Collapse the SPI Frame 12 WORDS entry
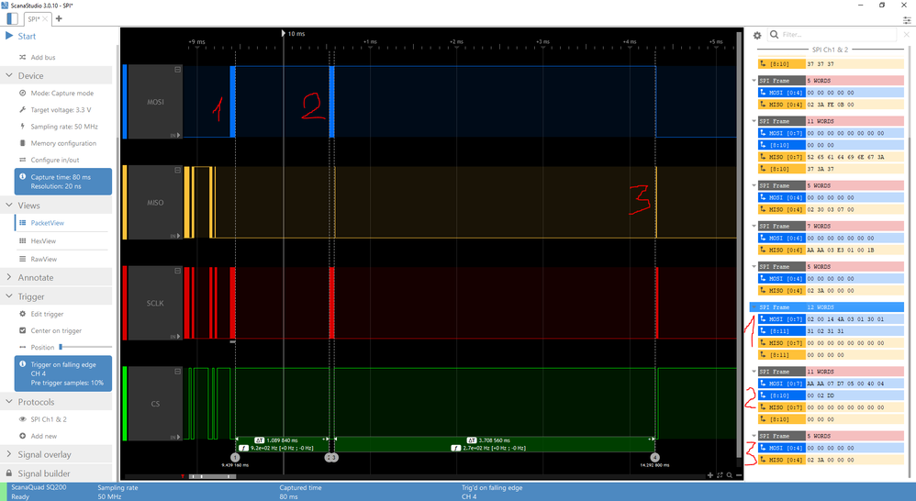This screenshot has width=916, height=501. point(754,307)
